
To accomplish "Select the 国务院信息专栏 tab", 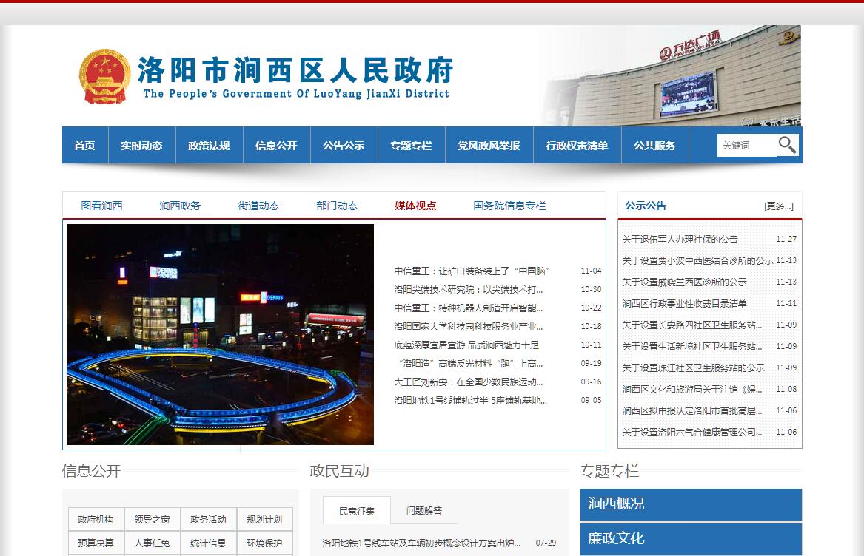I will pos(509,206).
